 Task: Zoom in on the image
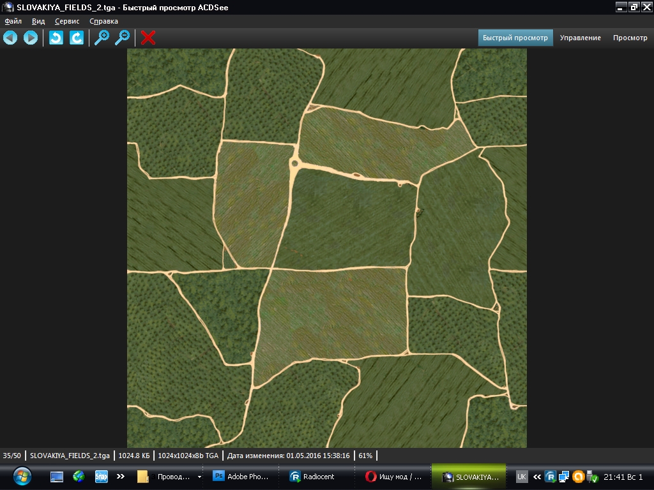[x=102, y=38]
